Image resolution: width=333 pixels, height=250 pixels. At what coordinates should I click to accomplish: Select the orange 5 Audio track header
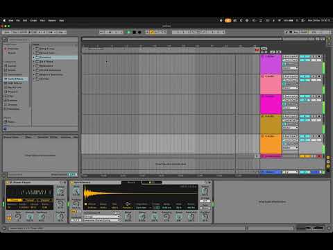point(271,144)
